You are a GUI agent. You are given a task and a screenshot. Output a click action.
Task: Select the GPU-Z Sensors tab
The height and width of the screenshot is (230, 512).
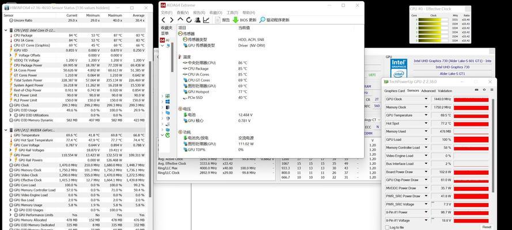[413, 91]
